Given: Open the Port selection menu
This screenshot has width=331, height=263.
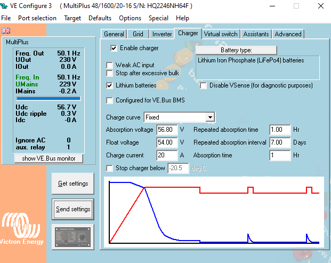Looking at the screenshot, I should 37,18.
